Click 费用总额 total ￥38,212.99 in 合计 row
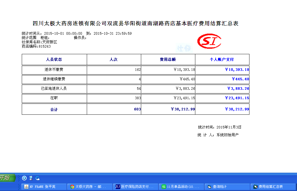Screen dimensions: 297x191 coord(183,109)
